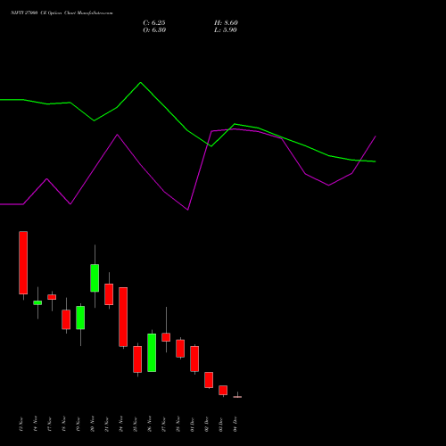The image size is (446, 446).
Task: Click the 24 Nov date axis label
Action: point(121,424)
